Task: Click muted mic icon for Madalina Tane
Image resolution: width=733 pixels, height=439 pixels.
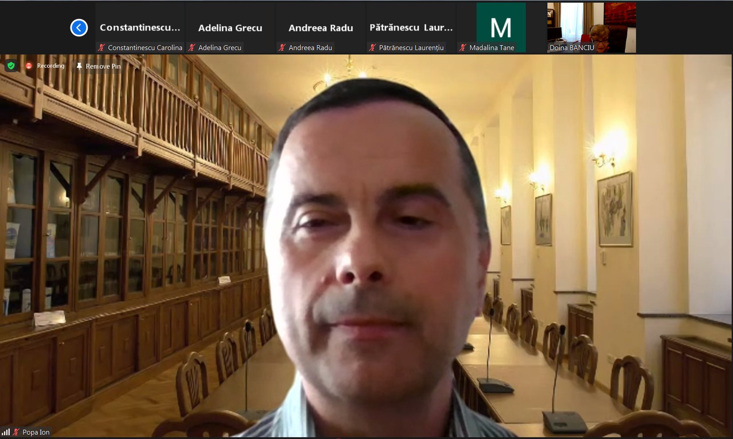Action: pyautogui.click(x=463, y=47)
